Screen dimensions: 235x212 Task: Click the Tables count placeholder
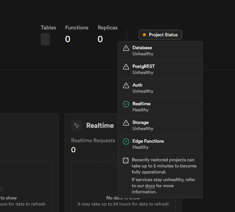45,39
